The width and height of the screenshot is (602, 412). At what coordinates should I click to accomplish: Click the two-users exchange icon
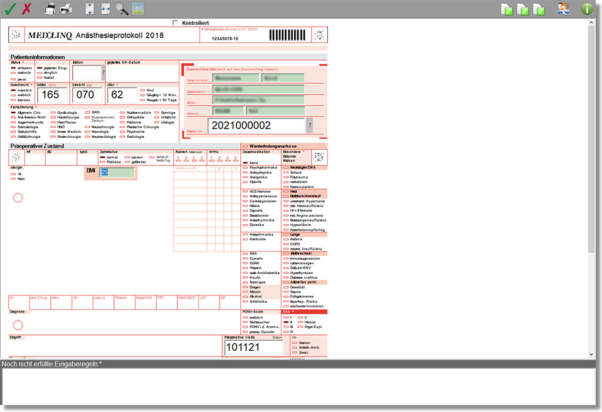[x=564, y=9]
